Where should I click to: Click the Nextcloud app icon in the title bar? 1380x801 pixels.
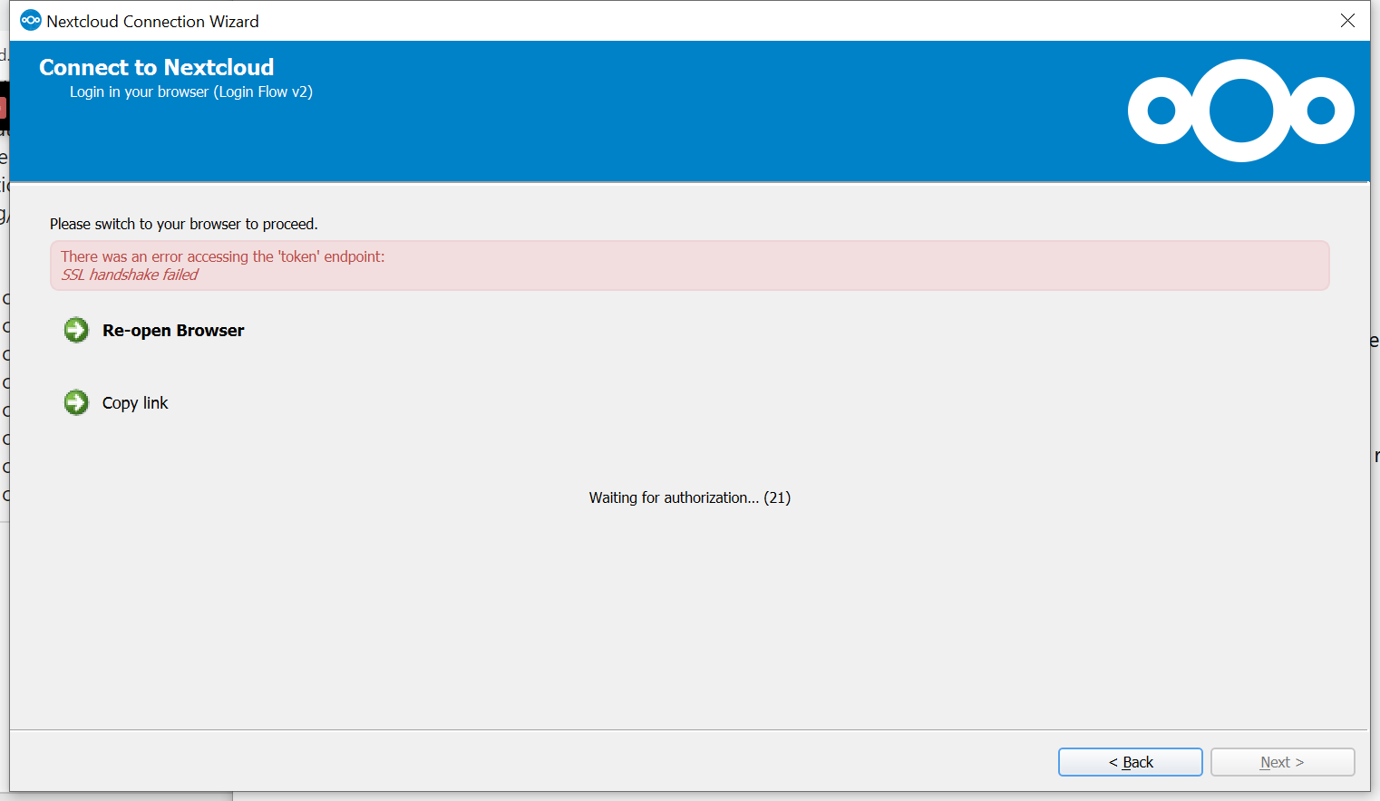tap(31, 20)
